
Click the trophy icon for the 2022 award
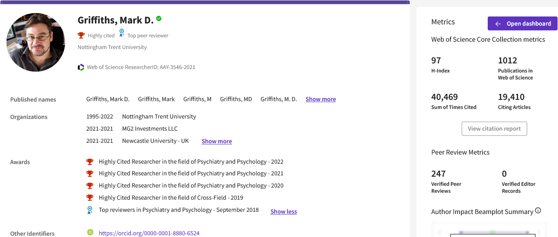(90, 162)
